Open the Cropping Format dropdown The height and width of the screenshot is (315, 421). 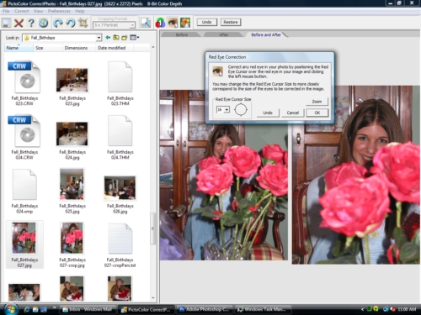(132, 25)
